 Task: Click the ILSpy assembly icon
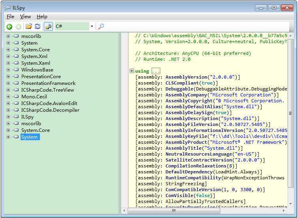click(16, 117)
